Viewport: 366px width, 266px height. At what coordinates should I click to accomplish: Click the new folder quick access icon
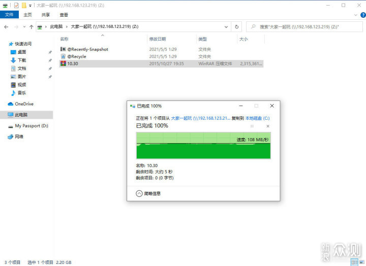coord(24,5)
